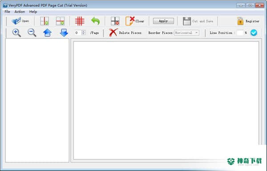This screenshot has height=171, width=267.
Task: Click the Cut and Save label
Action: 202,21
